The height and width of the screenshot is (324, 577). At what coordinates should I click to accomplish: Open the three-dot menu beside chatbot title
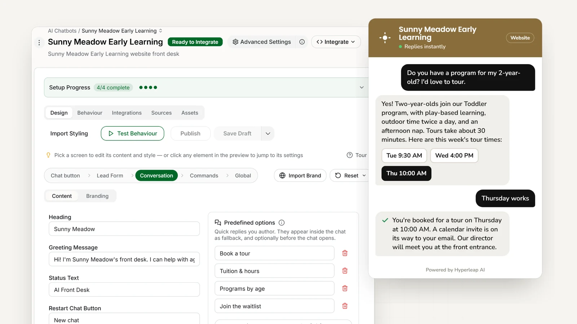pyautogui.click(x=39, y=42)
